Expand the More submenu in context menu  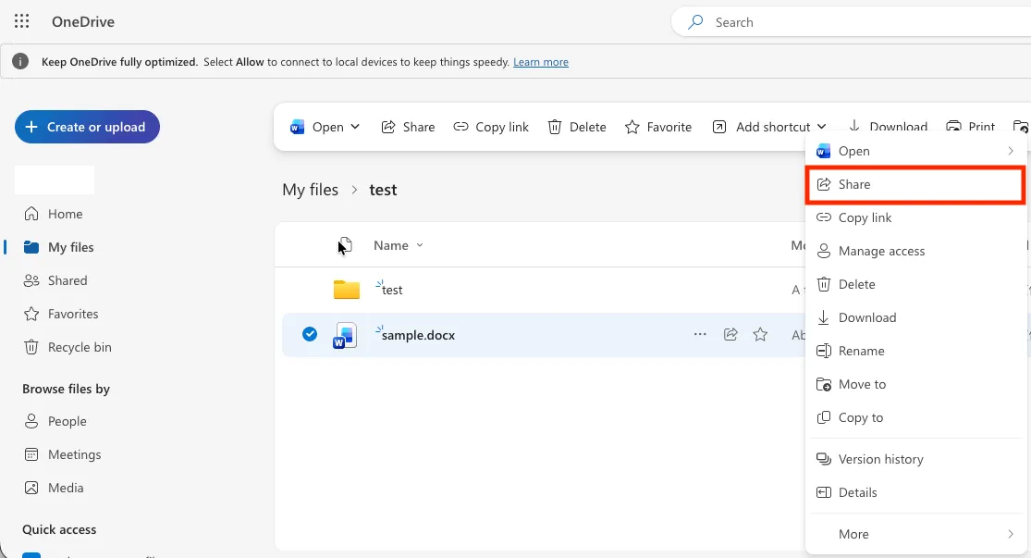[916, 534]
